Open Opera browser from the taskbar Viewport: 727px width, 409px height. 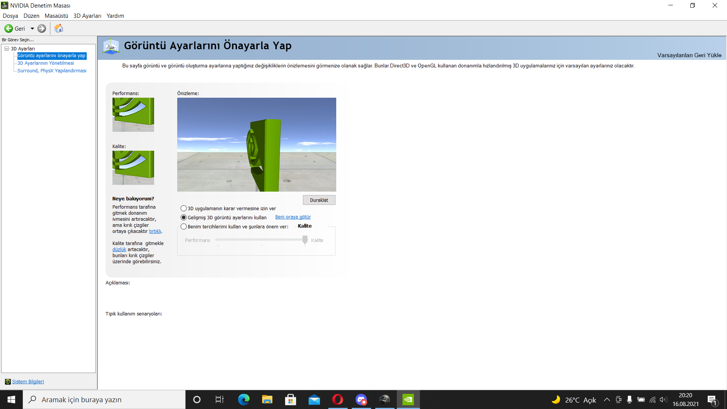click(337, 400)
